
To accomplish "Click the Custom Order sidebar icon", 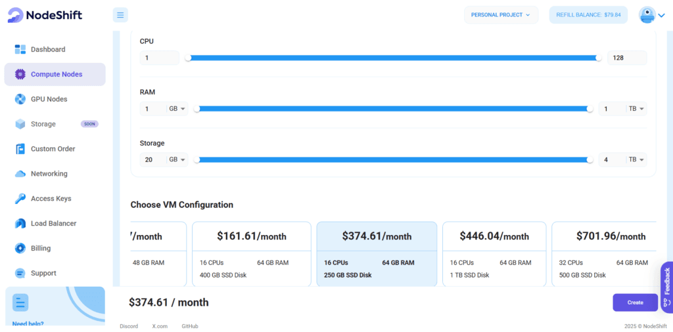I will click(x=20, y=149).
